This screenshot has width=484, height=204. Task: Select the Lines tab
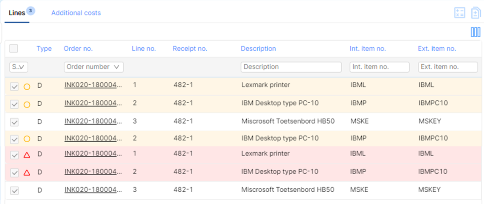pyautogui.click(x=17, y=13)
